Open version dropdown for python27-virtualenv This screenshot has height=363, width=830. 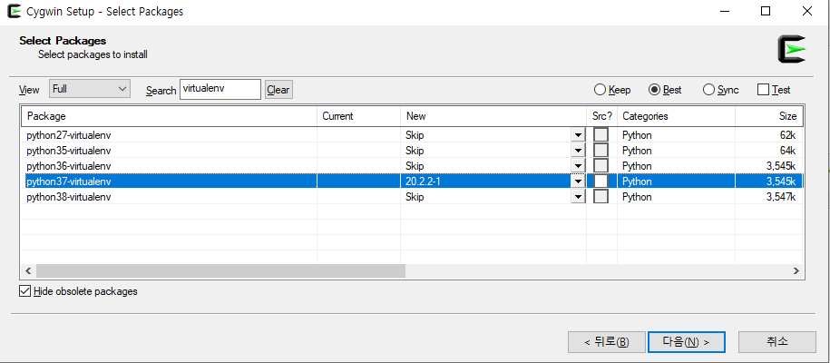point(578,135)
